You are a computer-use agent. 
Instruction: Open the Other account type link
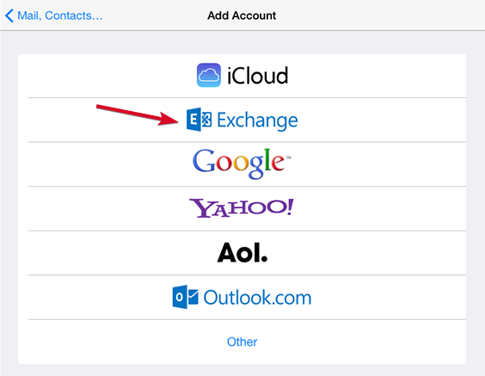pos(242,342)
